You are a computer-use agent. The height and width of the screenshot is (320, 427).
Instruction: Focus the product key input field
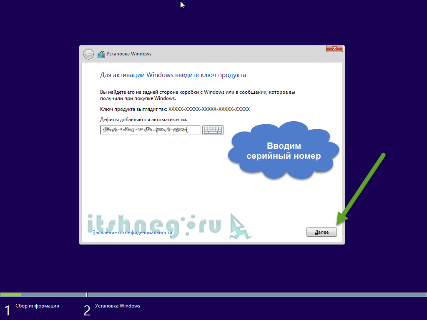(150, 130)
